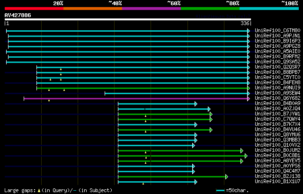Click the yellow gap symbol in Large gaps legend
This screenshot has height=194, width=303.
pos(39,191)
